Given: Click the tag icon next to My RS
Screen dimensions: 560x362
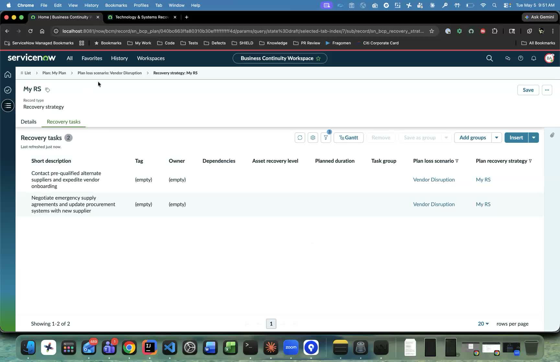Looking at the screenshot, I should tap(48, 90).
